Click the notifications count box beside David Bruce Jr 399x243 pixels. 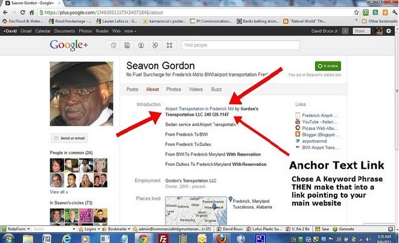(x=345, y=31)
